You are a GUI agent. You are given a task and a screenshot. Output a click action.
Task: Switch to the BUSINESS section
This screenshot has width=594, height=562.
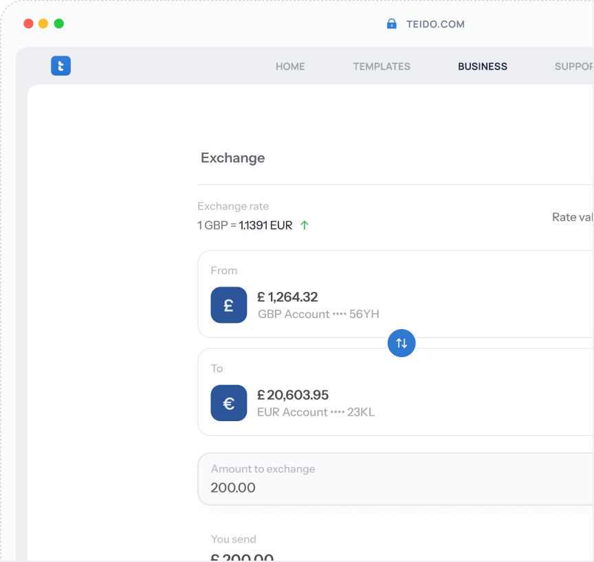(482, 67)
